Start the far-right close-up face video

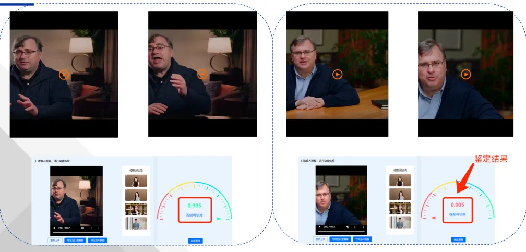[x=467, y=75]
